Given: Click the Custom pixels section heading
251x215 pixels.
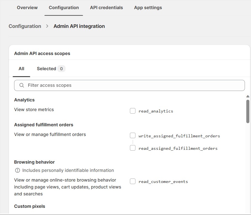Looking at the screenshot, I should 30,206.
